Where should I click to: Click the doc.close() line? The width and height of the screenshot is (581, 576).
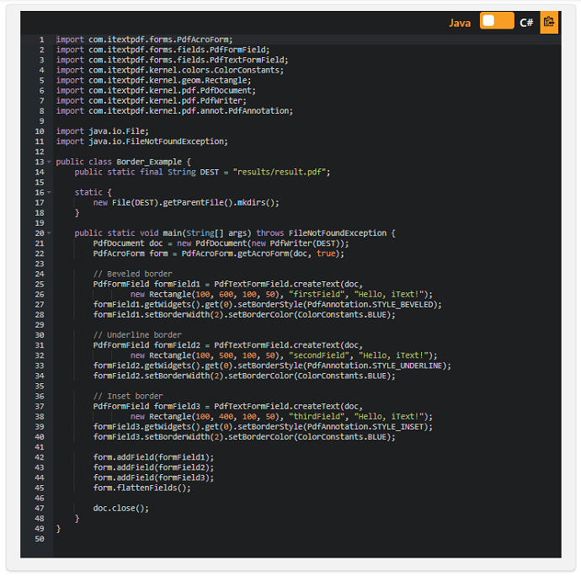tap(120, 509)
